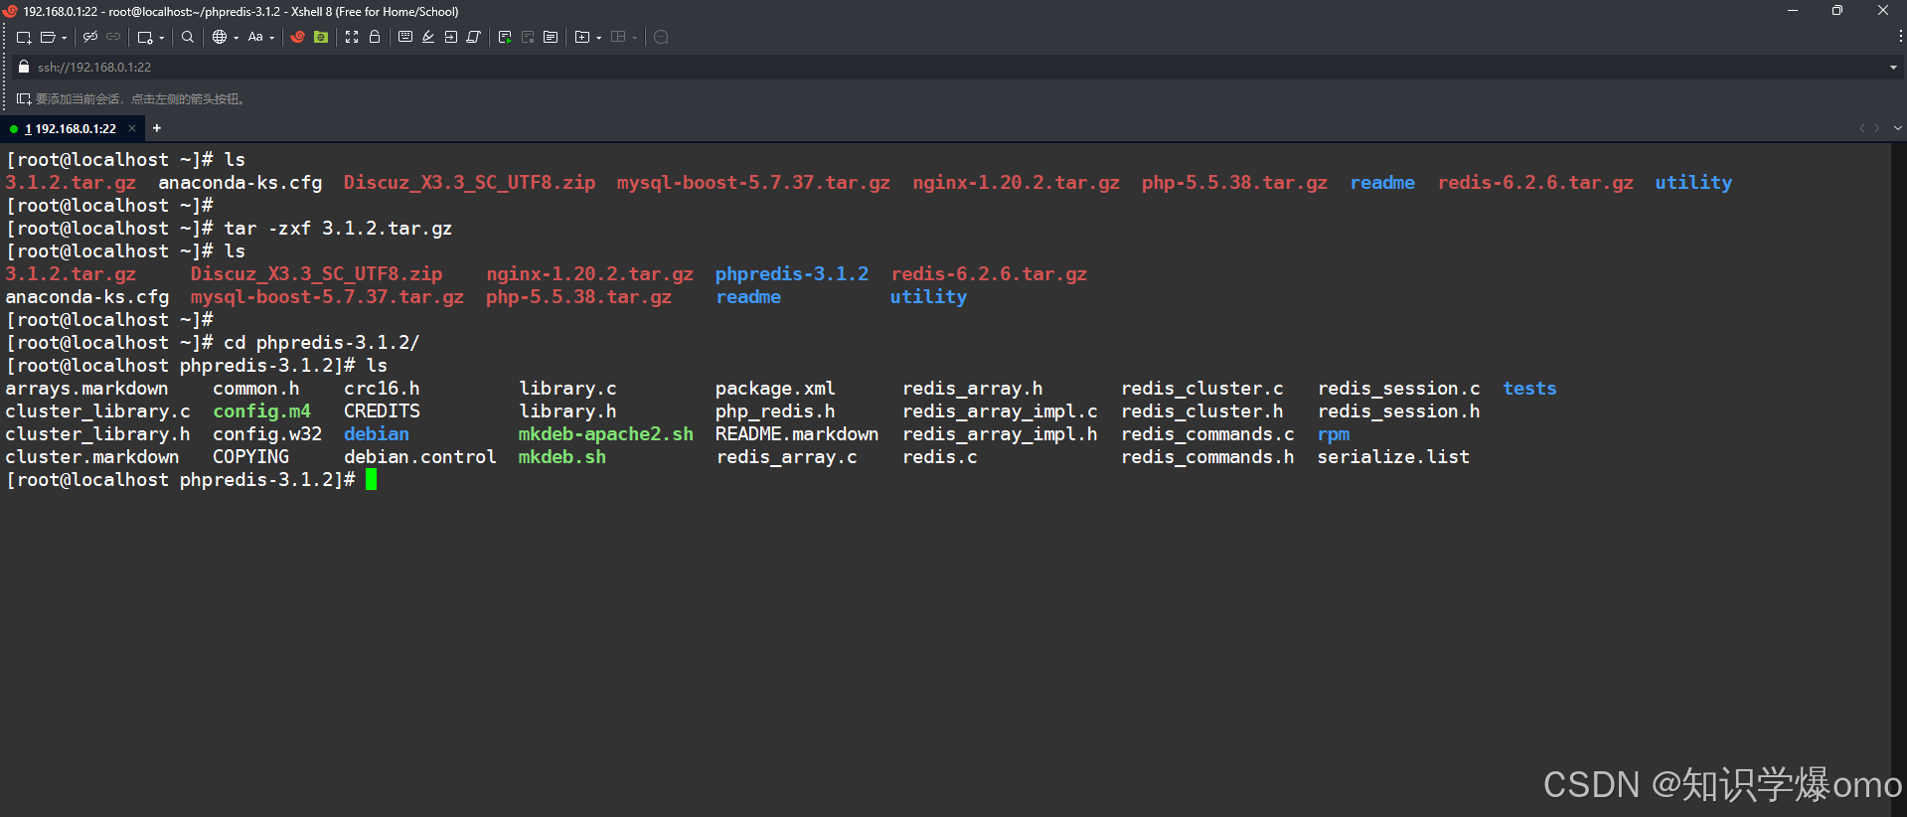
Task: Click the Reconnect link icon
Action: (113, 37)
